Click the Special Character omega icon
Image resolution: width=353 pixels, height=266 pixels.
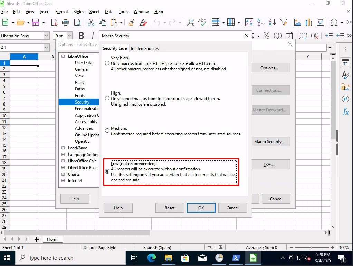pyautogui.click(x=334, y=22)
